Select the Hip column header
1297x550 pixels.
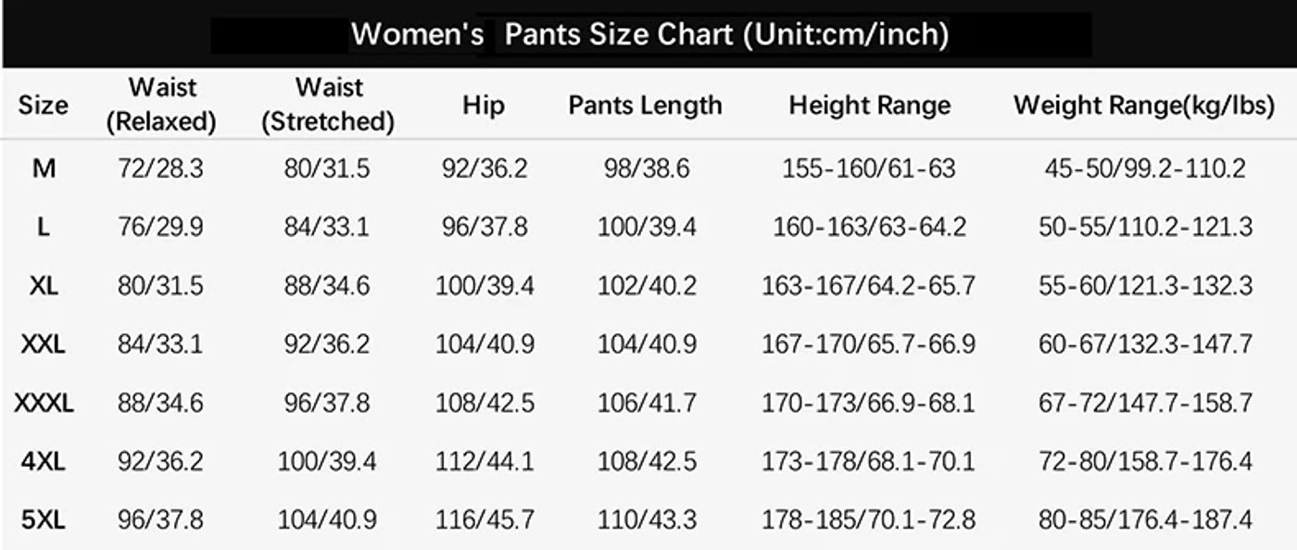[x=484, y=105]
